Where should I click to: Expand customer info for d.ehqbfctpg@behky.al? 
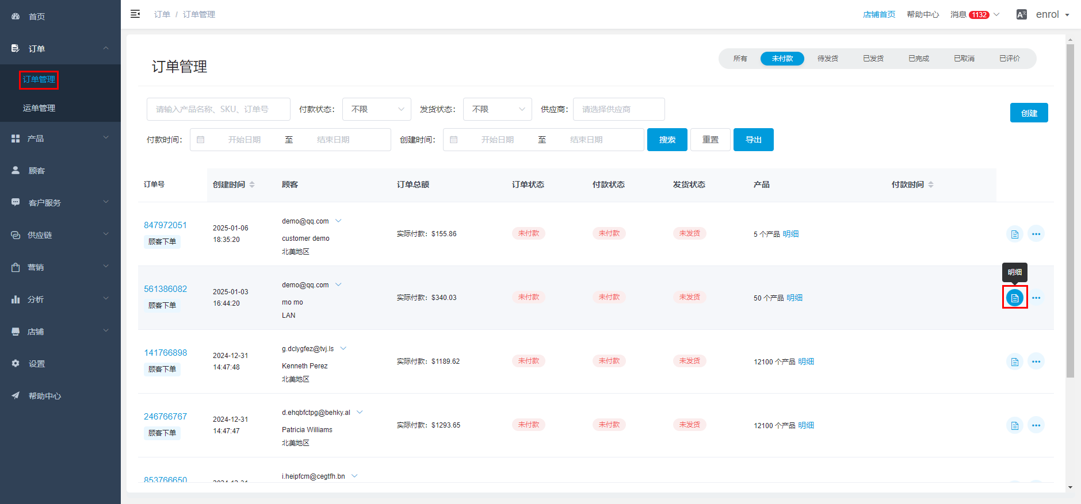click(360, 412)
